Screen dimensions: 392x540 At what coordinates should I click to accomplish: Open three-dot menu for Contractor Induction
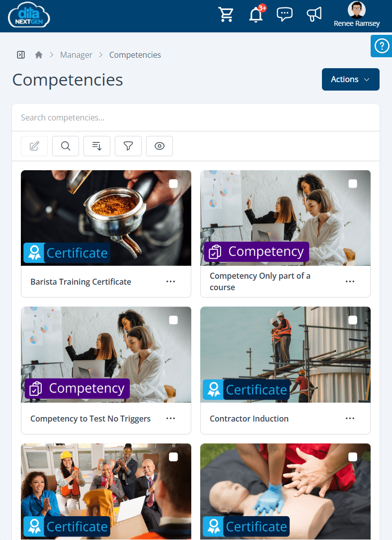[350, 418]
